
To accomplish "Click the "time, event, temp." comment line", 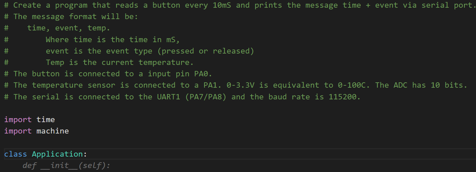I will click(69, 28).
